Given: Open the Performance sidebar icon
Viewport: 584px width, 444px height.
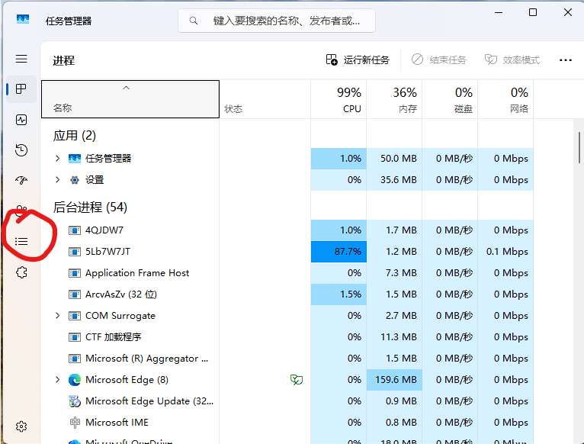Looking at the screenshot, I should point(21,120).
